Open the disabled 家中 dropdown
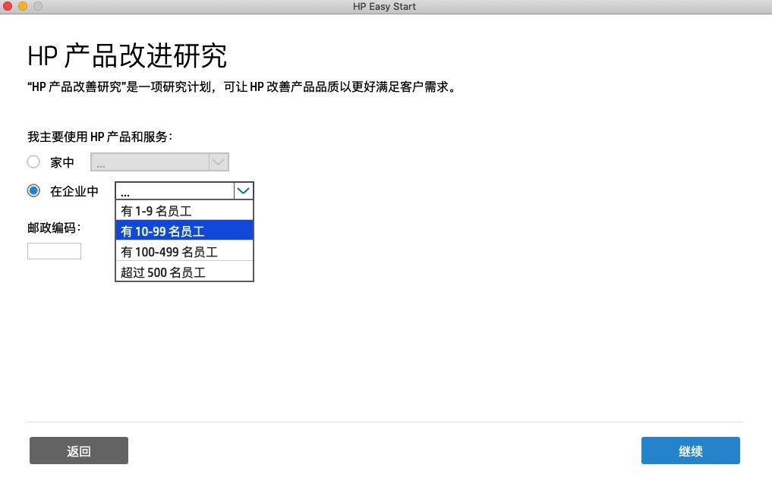The width and height of the screenshot is (772, 493). point(159,162)
